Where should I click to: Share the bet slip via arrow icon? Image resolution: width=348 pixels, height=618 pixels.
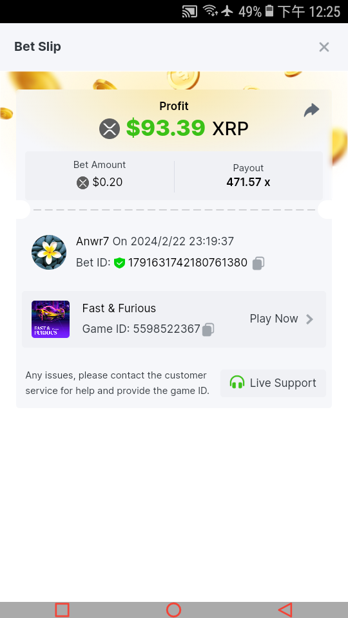pyautogui.click(x=311, y=110)
